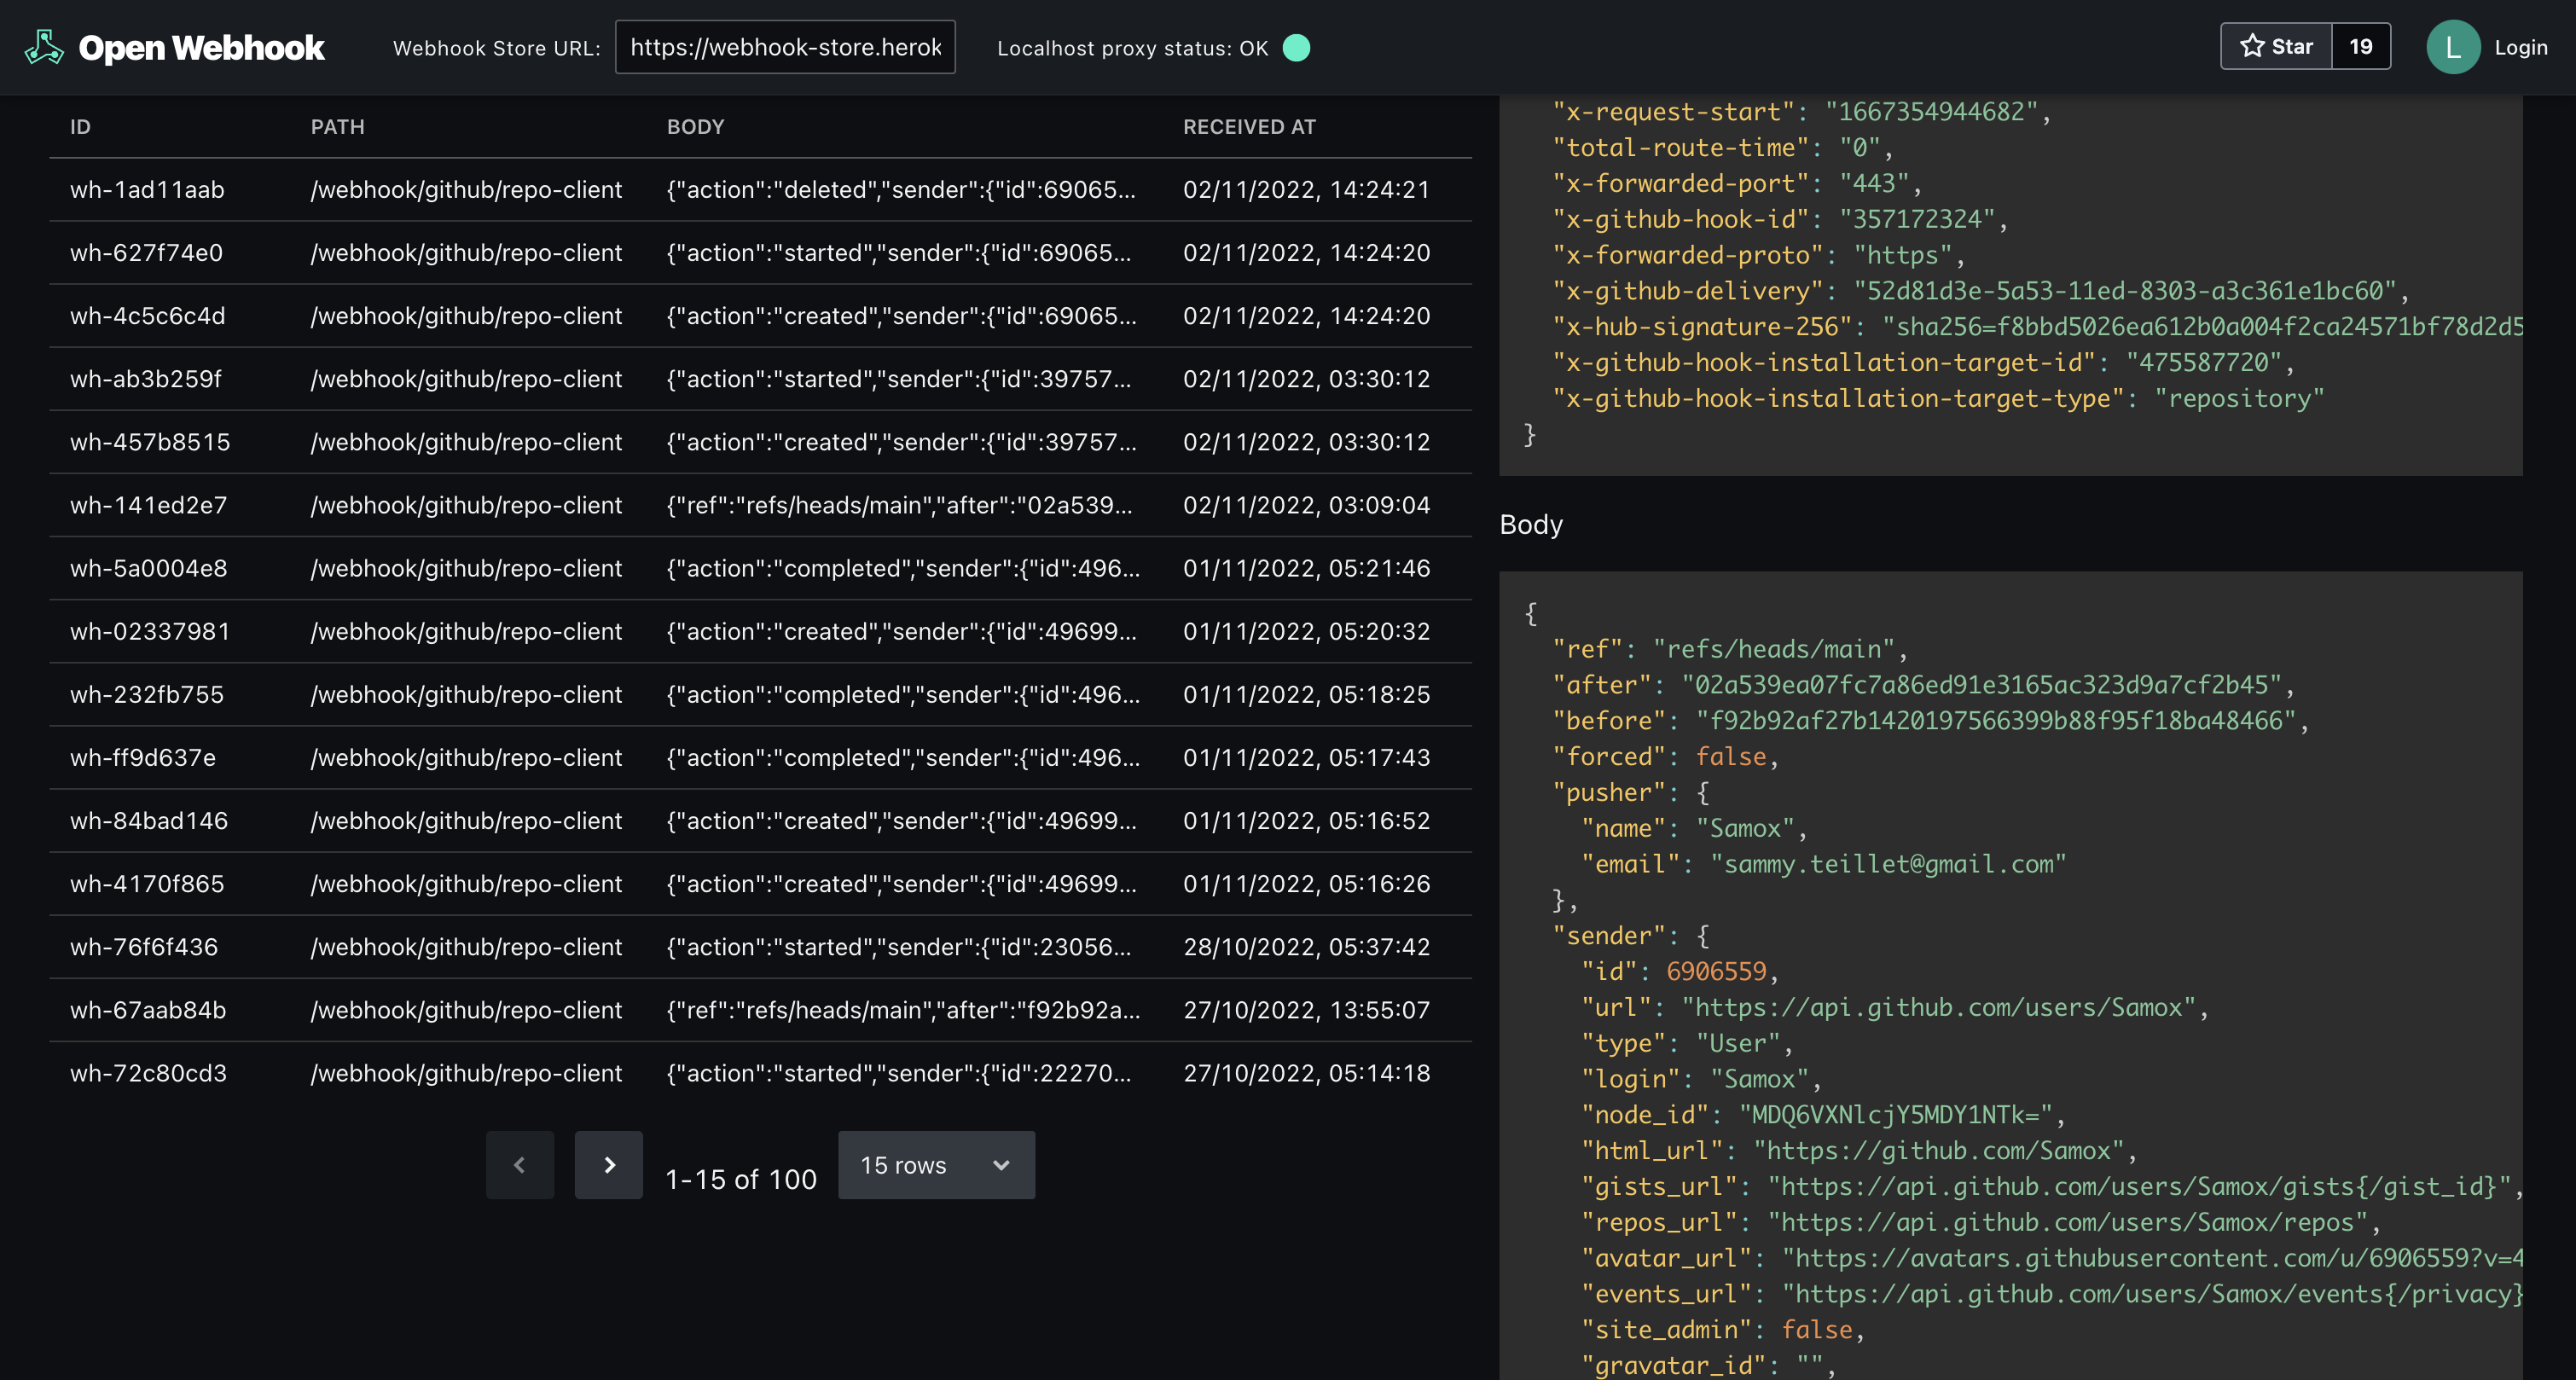2576x1380 pixels.
Task: Select webhook row wh-5a0004e8
Action: 760,568
